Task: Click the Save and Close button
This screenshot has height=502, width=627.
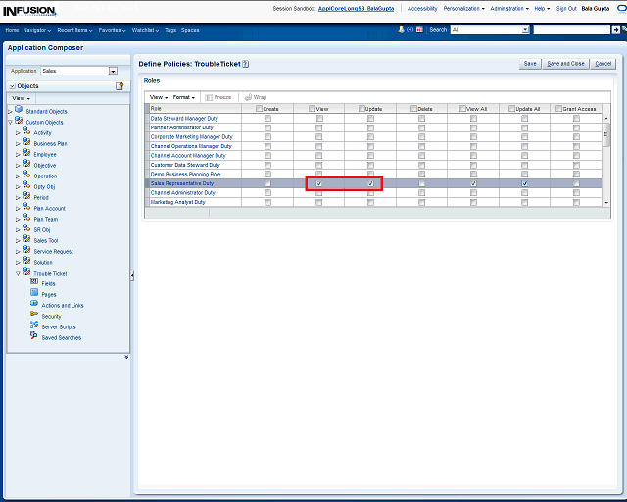Action: pyautogui.click(x=565, y=64)
